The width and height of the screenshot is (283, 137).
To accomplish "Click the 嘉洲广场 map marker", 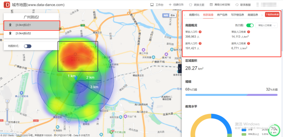I will click(166, 54).
